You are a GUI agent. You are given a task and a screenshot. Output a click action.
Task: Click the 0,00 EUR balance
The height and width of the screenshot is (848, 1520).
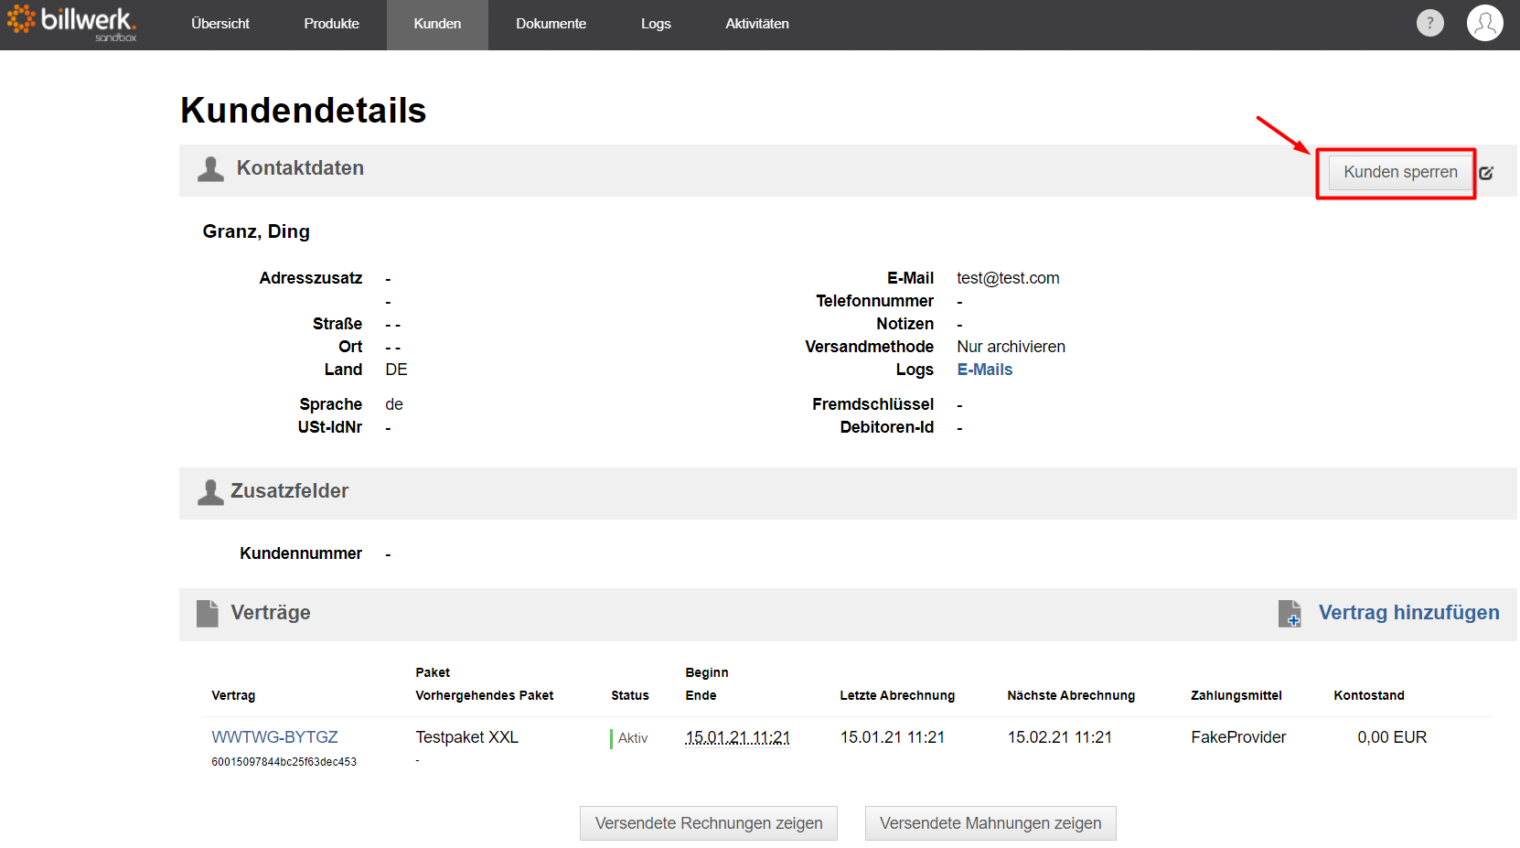coord(1392,737)
